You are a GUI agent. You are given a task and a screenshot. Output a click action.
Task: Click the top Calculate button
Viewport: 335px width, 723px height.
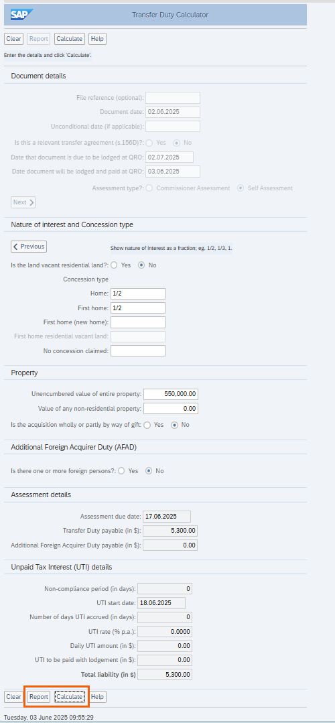[x=69, y=39]
